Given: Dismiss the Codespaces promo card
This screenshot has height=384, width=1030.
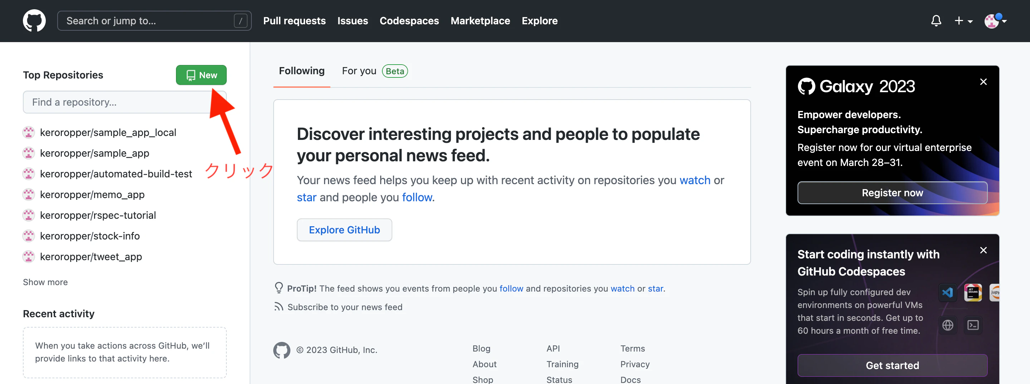Looking at the screenshot, I should point(983,250).
